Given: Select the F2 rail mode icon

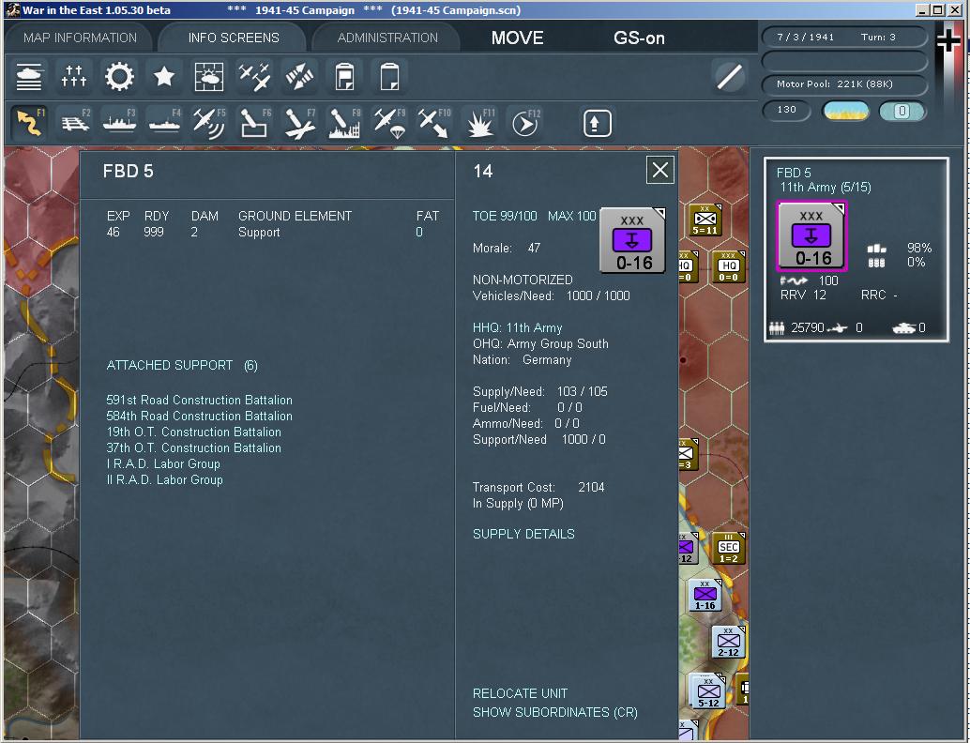Looking at the screenshot, I should point(75,123).
